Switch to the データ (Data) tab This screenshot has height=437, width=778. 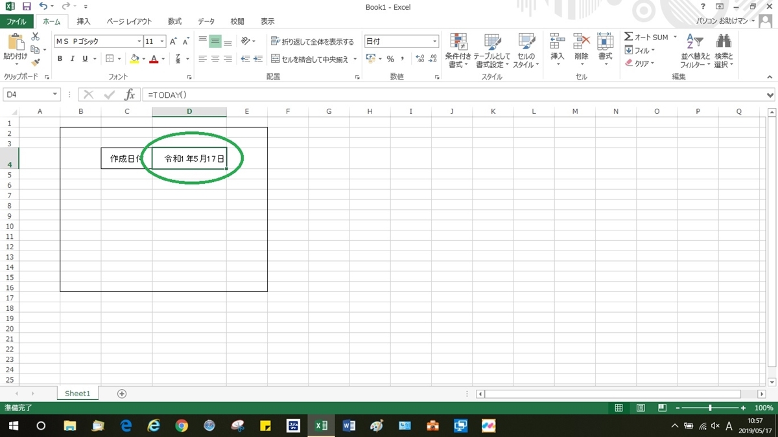click(206, 21)
